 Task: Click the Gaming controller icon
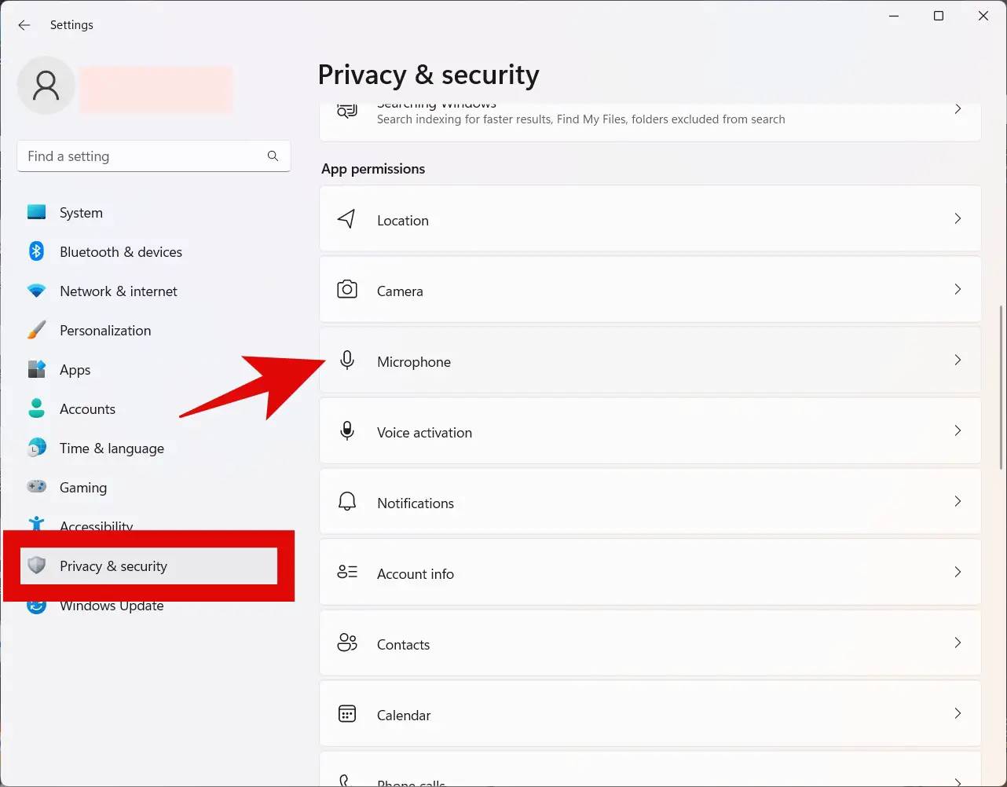click(37, 487)
